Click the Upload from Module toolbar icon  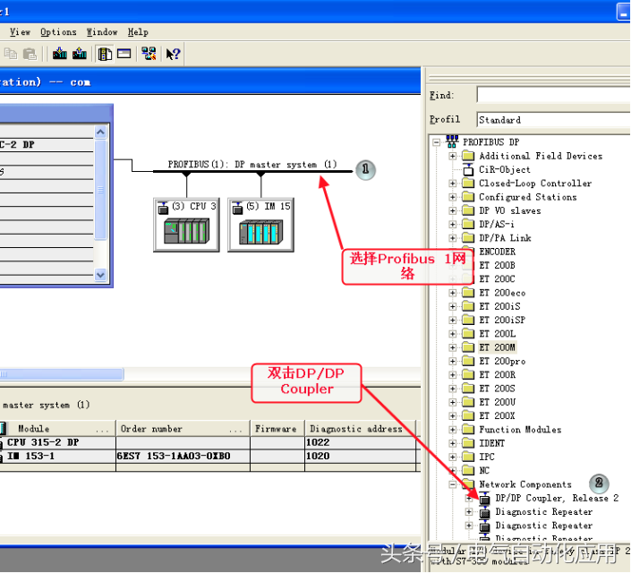[x=80, y=55]
